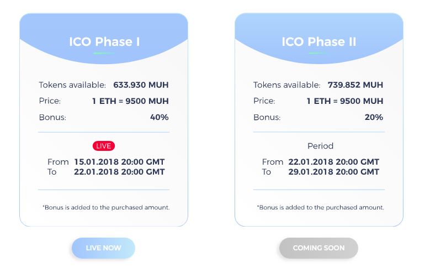Click the LIVE NOW button
Viewport: 425px width, 273px height.
(x=103, y=248)
